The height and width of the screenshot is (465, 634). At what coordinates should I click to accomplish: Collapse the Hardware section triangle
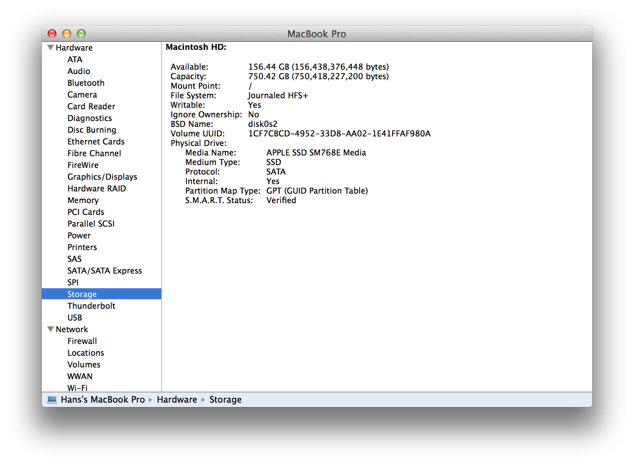coord(51,47)
